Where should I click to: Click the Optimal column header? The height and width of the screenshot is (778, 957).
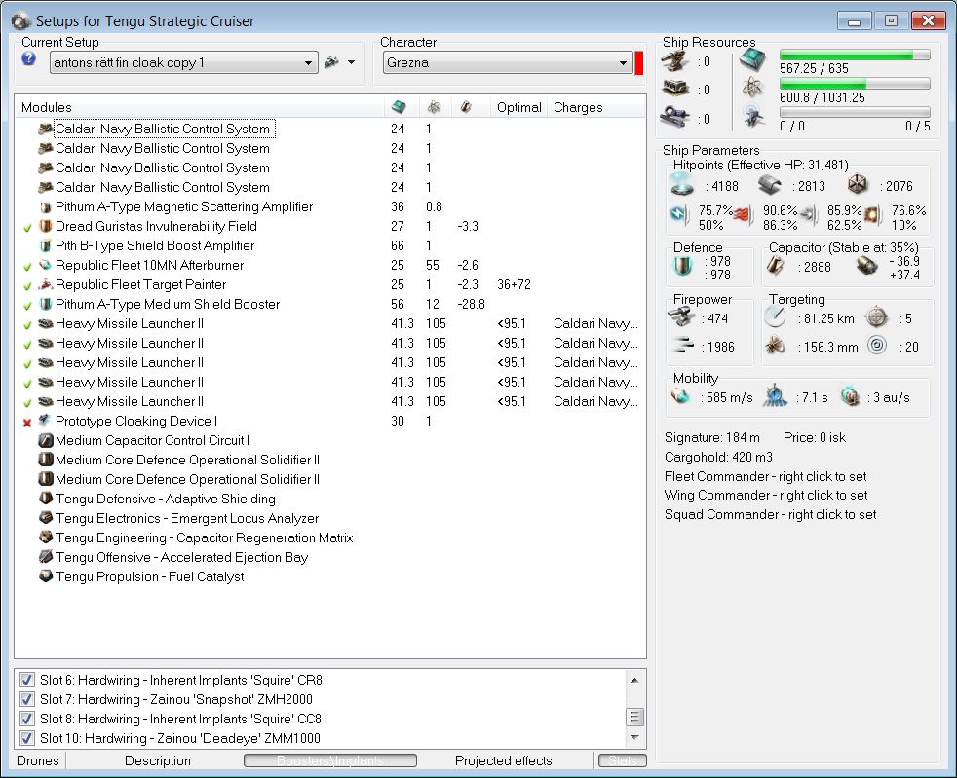(x=518, y=107)
